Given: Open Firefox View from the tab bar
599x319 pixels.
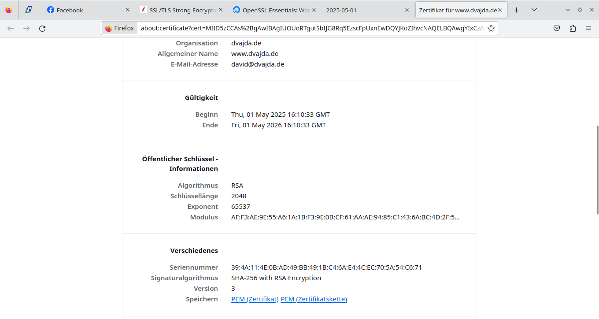Looking at the screenshot, I should coord(9,10).
